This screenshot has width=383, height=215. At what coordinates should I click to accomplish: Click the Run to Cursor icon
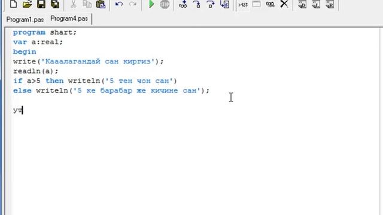[225, 4]
